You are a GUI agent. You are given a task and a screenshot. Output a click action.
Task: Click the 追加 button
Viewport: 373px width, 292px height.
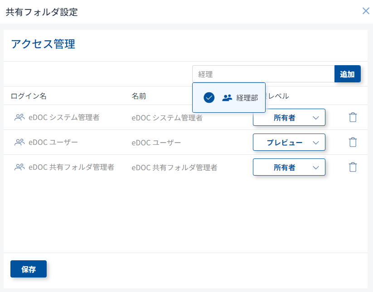(347, 74)
